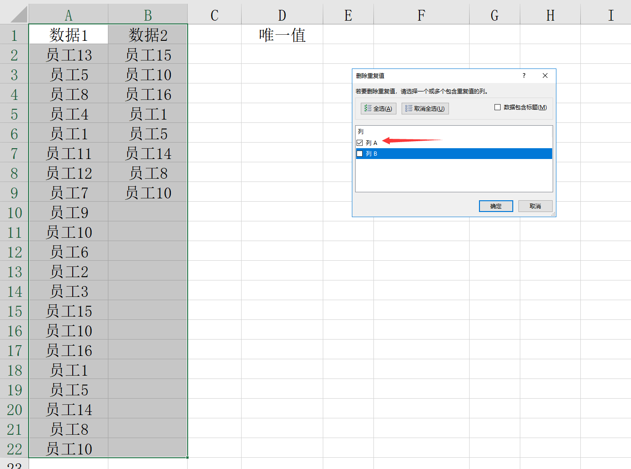
Task: Click the selection fill handle at B22 corner
Action: (x=187, y=457)
